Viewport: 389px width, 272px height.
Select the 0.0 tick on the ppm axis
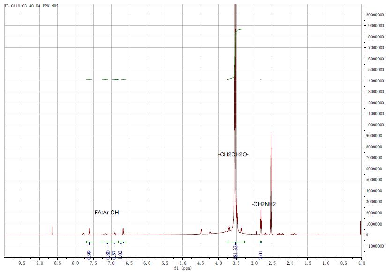coord(361,263)
